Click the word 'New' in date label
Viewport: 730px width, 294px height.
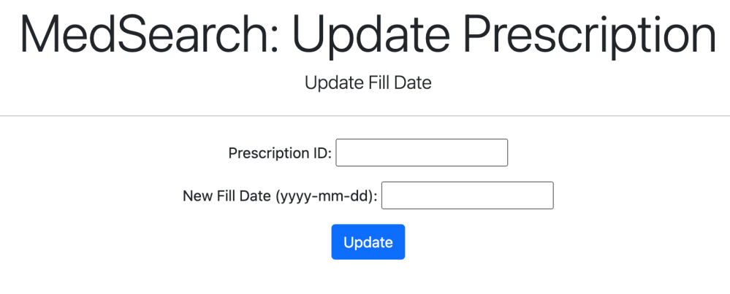click(197, 196)
